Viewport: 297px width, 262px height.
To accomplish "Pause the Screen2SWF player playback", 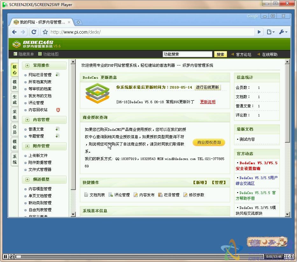I will coord(5,256).
